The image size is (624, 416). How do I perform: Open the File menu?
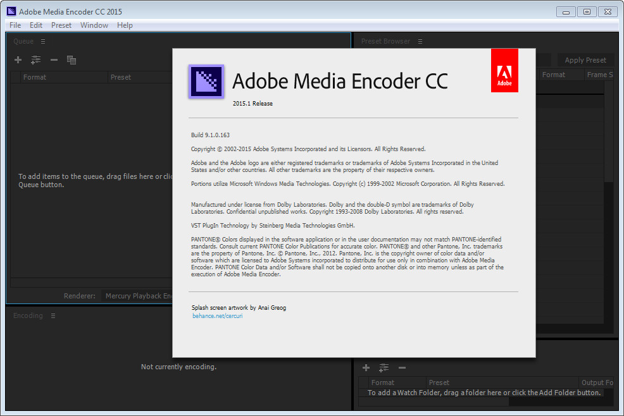click(x=15, y=25)
